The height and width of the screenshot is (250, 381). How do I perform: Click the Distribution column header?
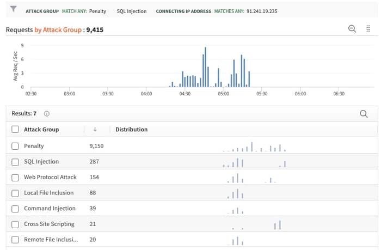131,130
